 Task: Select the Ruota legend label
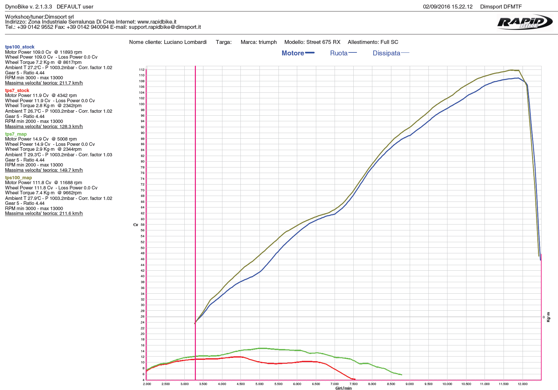click(x=339, y=53)
